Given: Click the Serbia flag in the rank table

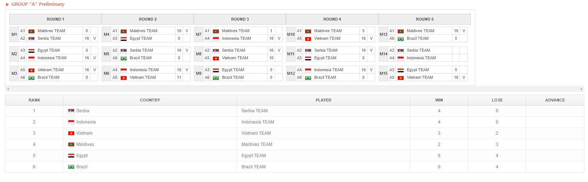Looking at the screenshot, I should pos(71,111).
